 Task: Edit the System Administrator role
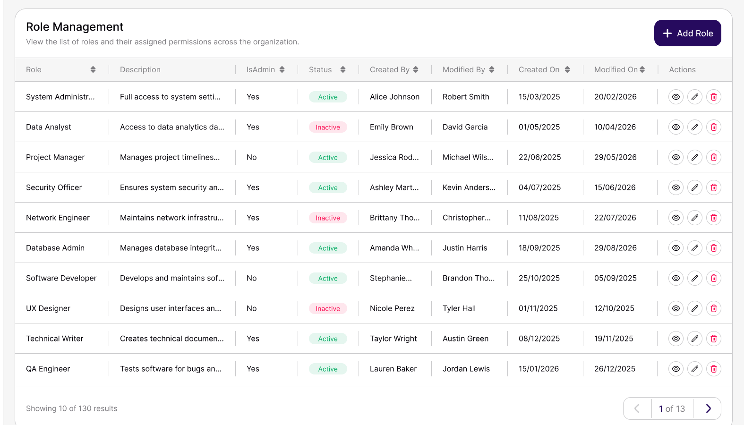tap(695, 97)
